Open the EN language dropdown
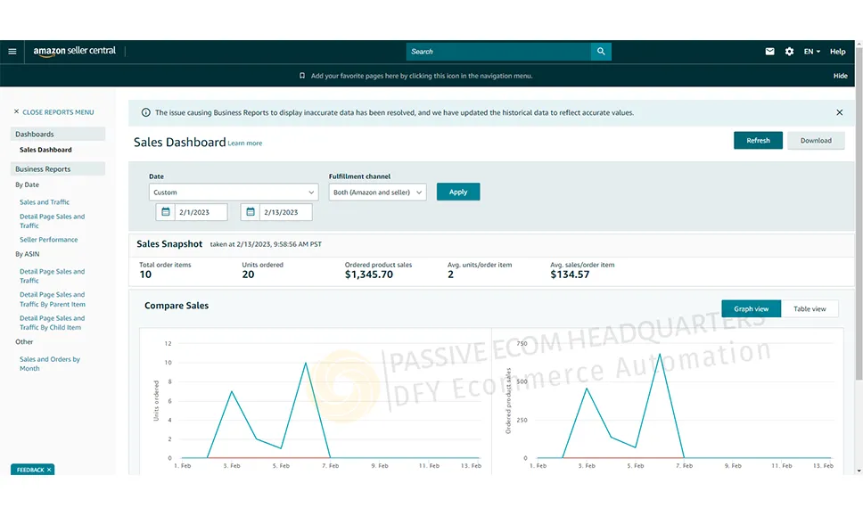Image resolution: width=863 pixels, height=516 pixels. coord(812,52)
